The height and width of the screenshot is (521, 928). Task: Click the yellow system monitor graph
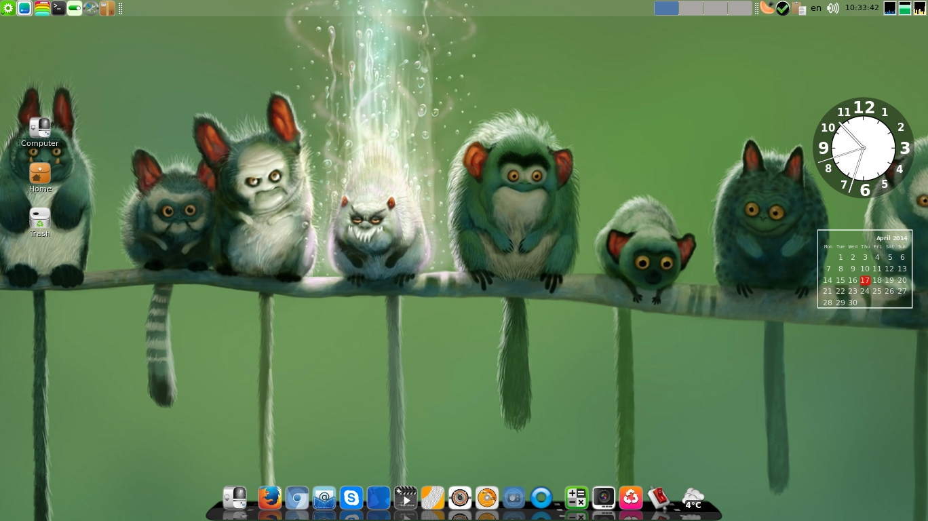point(920,8)
